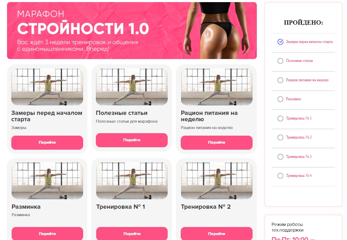This screenshot has height=240, width=347.
Task: Click Перейти under Тренировка № 1 card
Action: (x=132, y=234)
